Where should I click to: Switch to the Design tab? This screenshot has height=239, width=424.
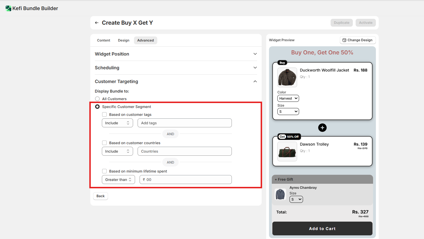(x=124, y=40)
